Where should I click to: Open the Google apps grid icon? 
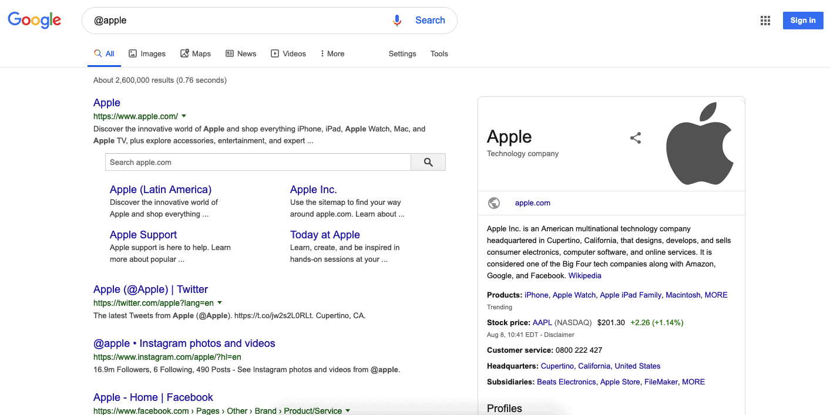(765, 20)
